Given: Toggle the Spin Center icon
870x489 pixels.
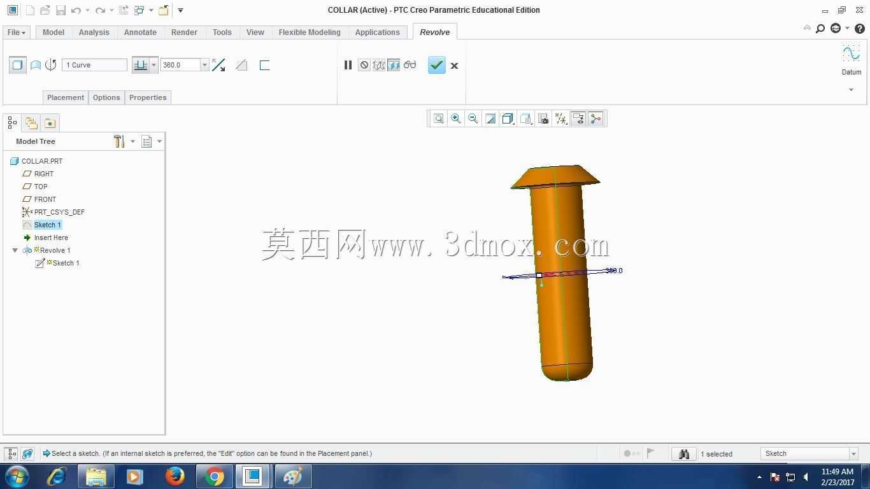Looking at the screenshot, I should (596, 118).
